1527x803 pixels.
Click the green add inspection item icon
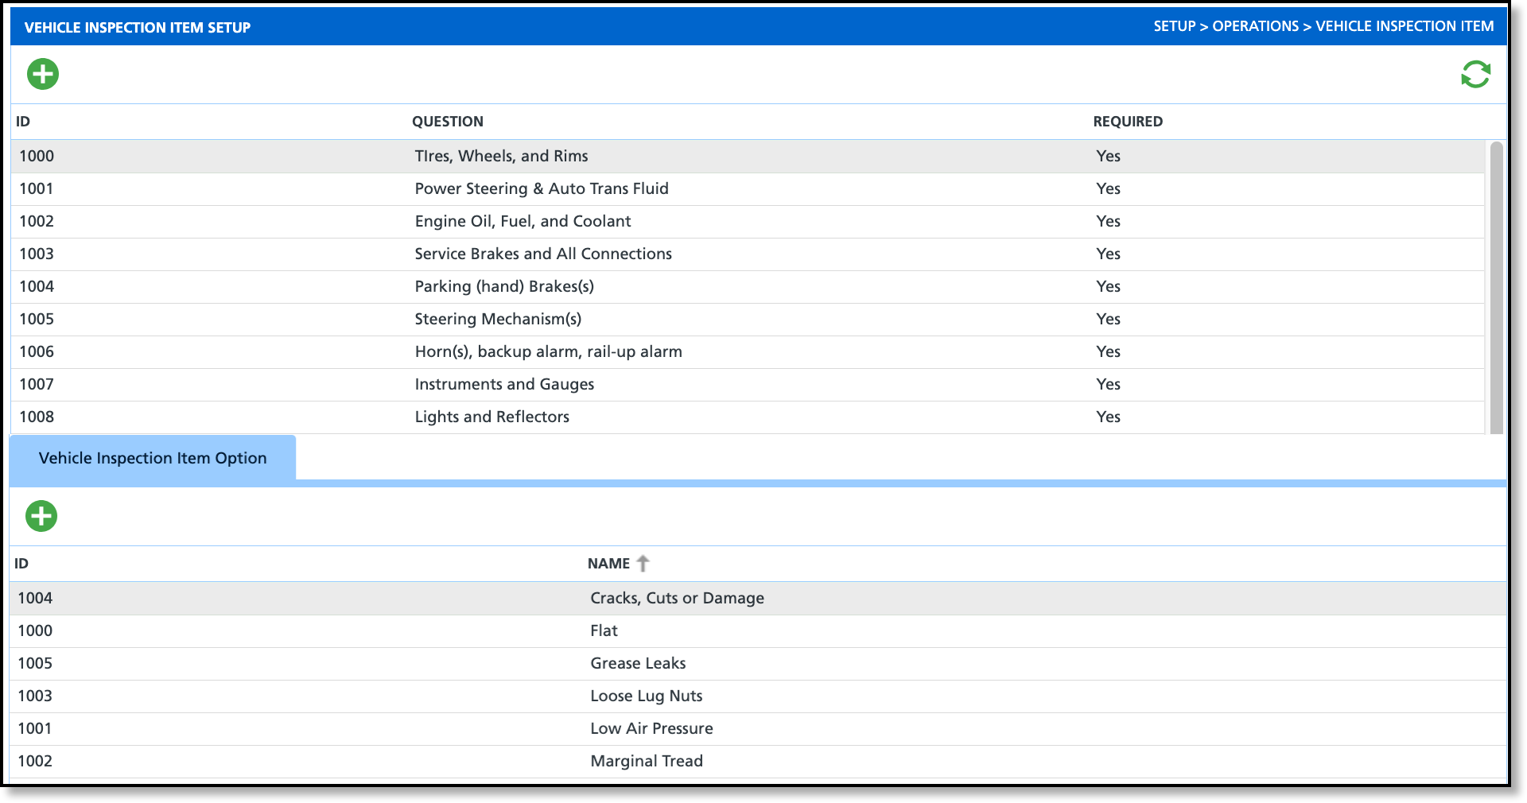click(43, 74)
